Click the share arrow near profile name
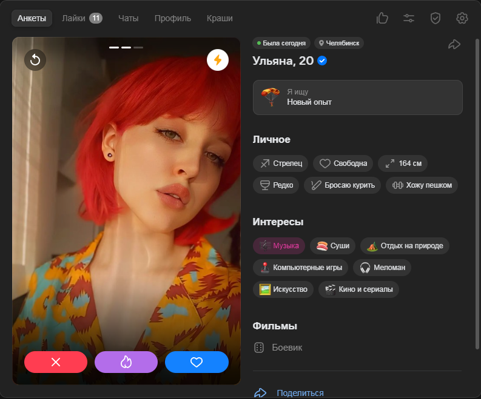The height and width of the screenshot is (399, 481). click(454, 44)
